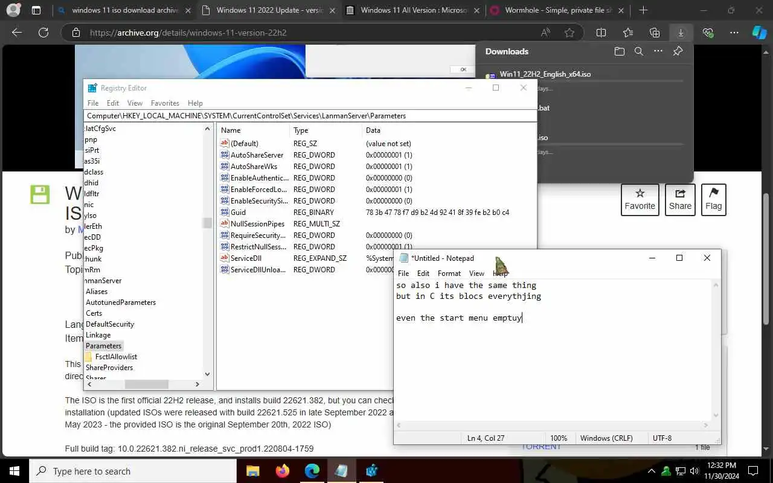Screen dimensions: 773x483
Task: Click Share button on archive page
Action: (x=680, y=200)
